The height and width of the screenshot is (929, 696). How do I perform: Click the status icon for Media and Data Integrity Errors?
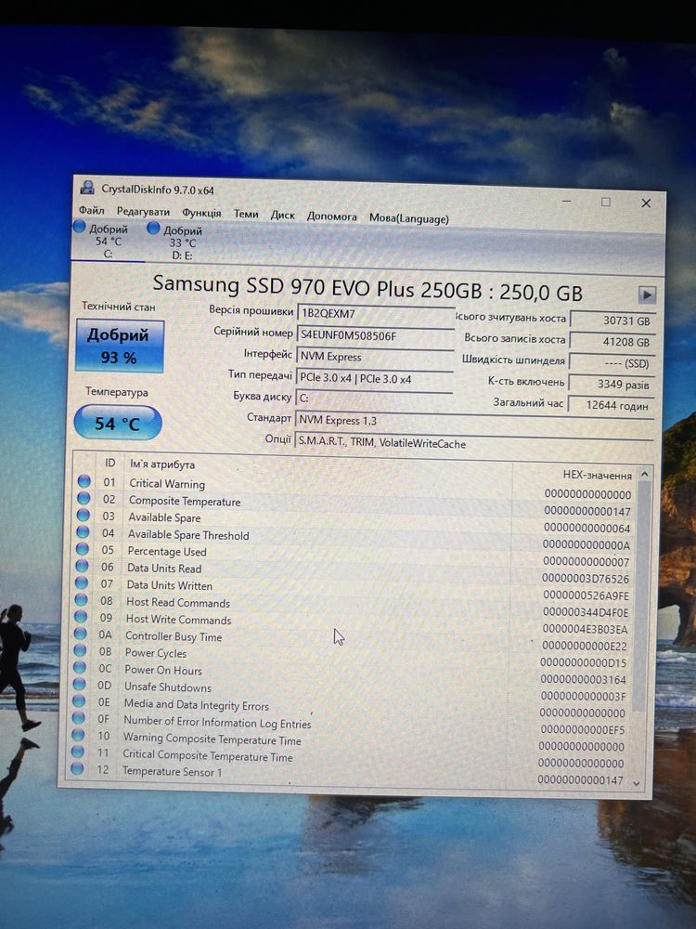78,700
